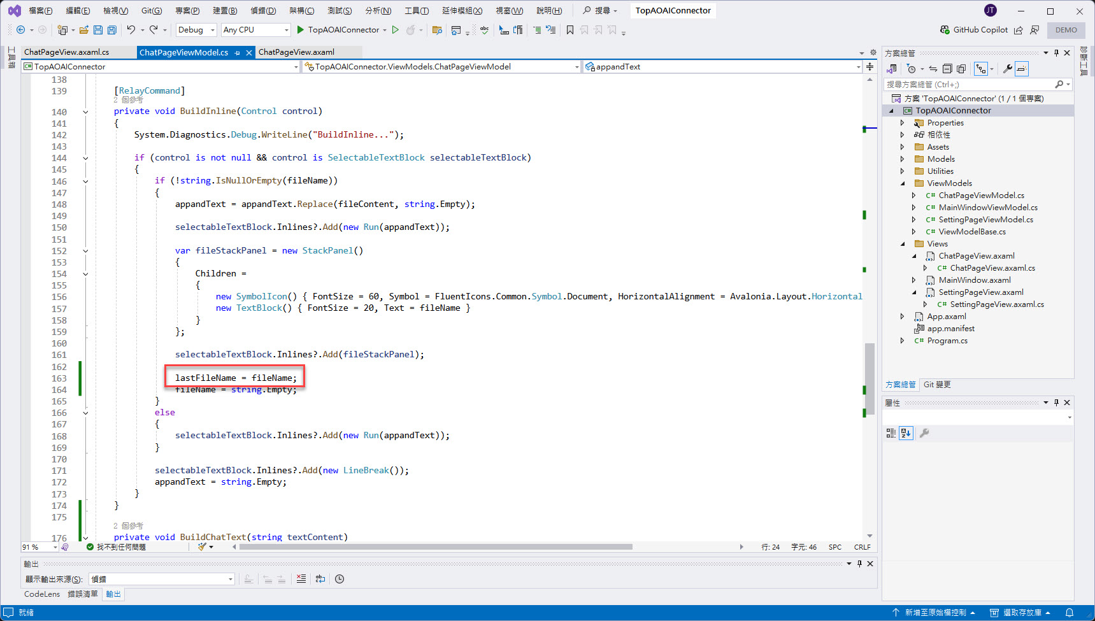Click the Save All icon

[x=112, y=30]
